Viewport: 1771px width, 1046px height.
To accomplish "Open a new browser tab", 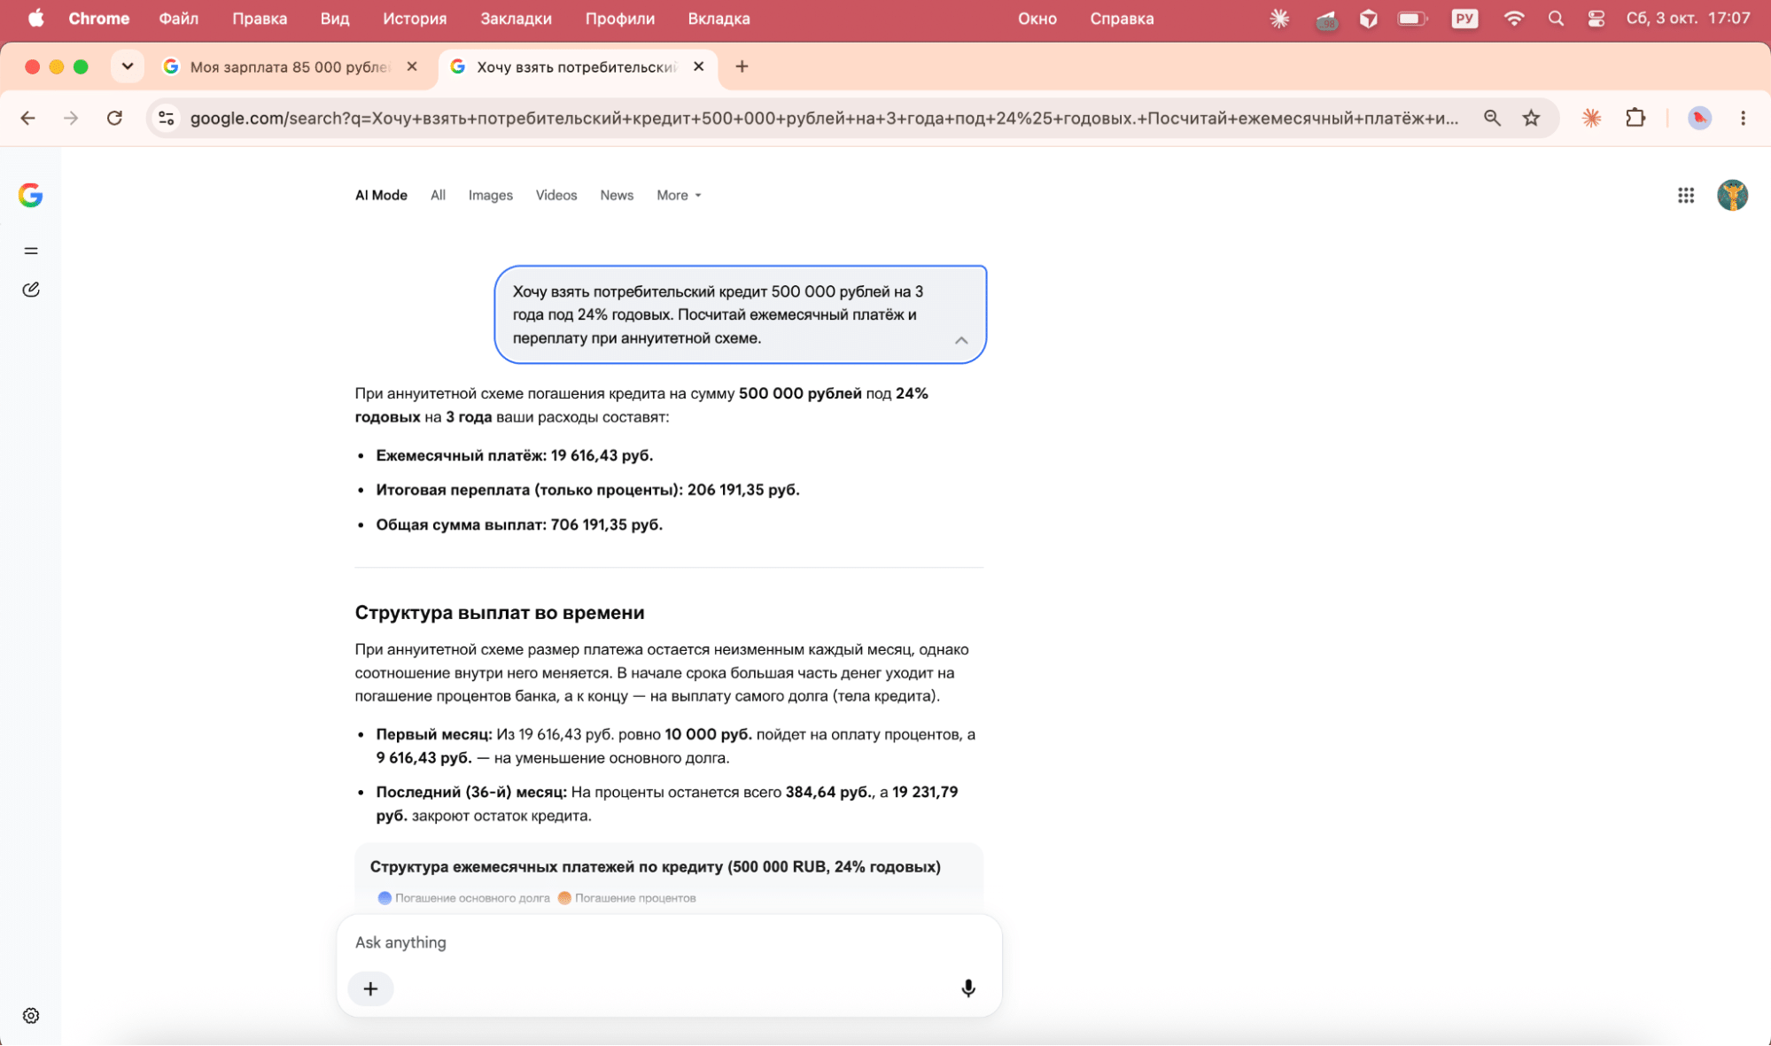I will (x=742, y=66).
